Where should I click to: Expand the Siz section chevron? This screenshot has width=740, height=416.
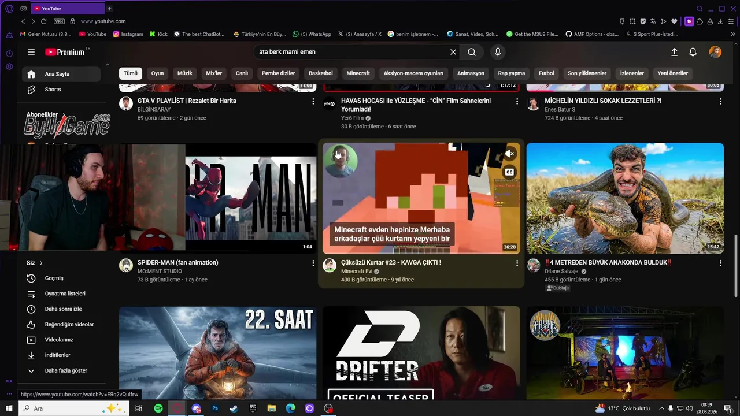(41, 263)
